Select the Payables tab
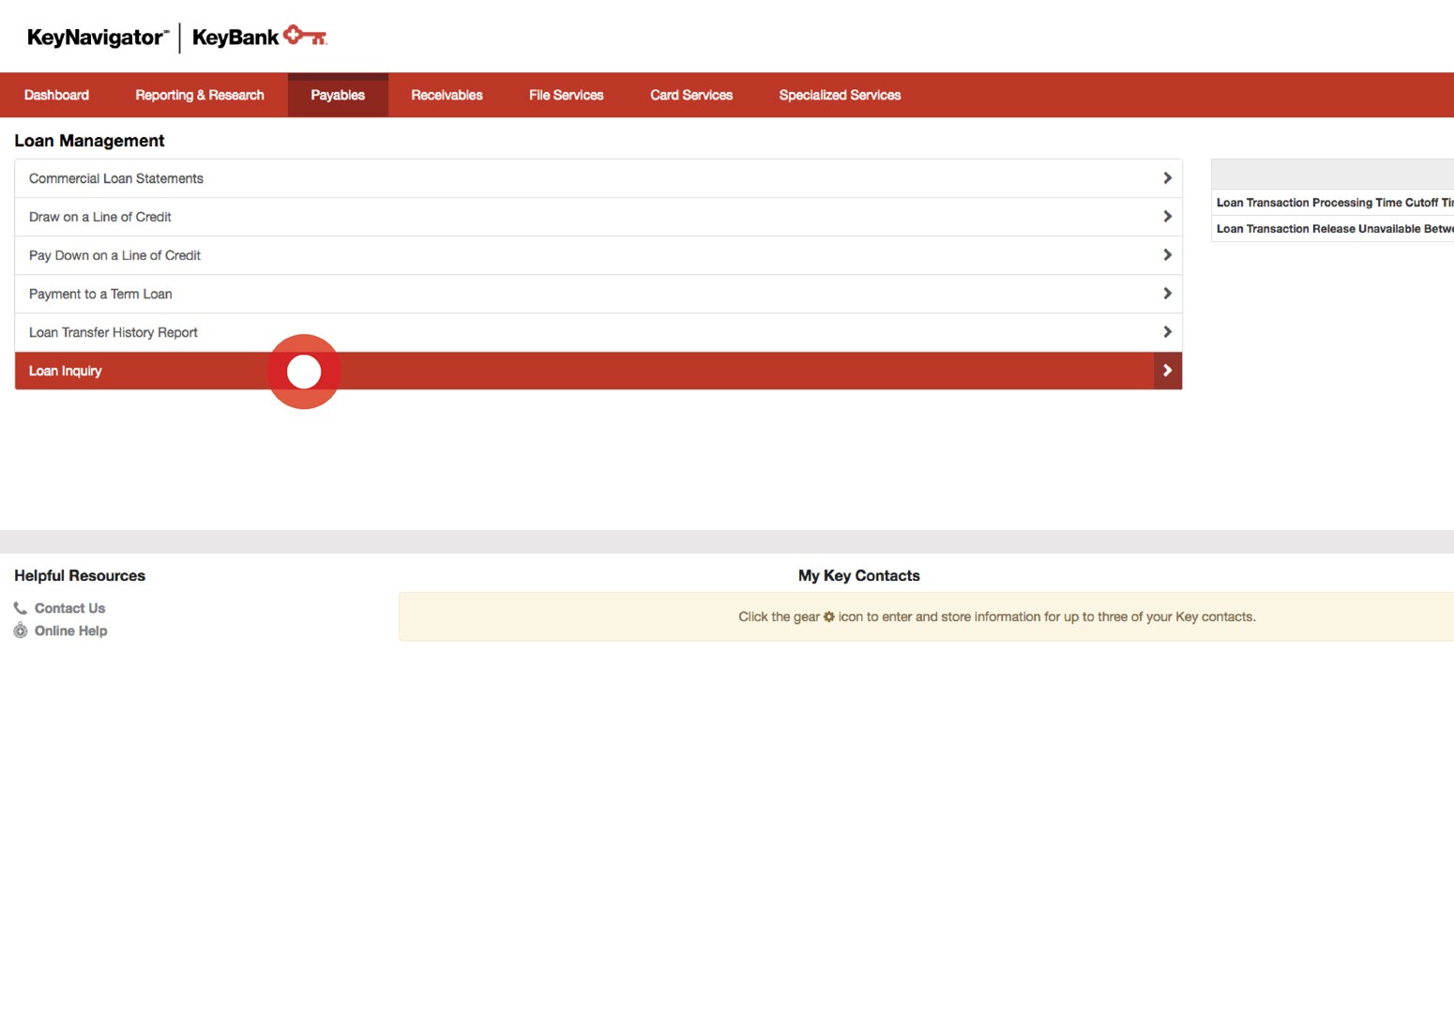The image size is (1454, 1020). pos(338,94)
